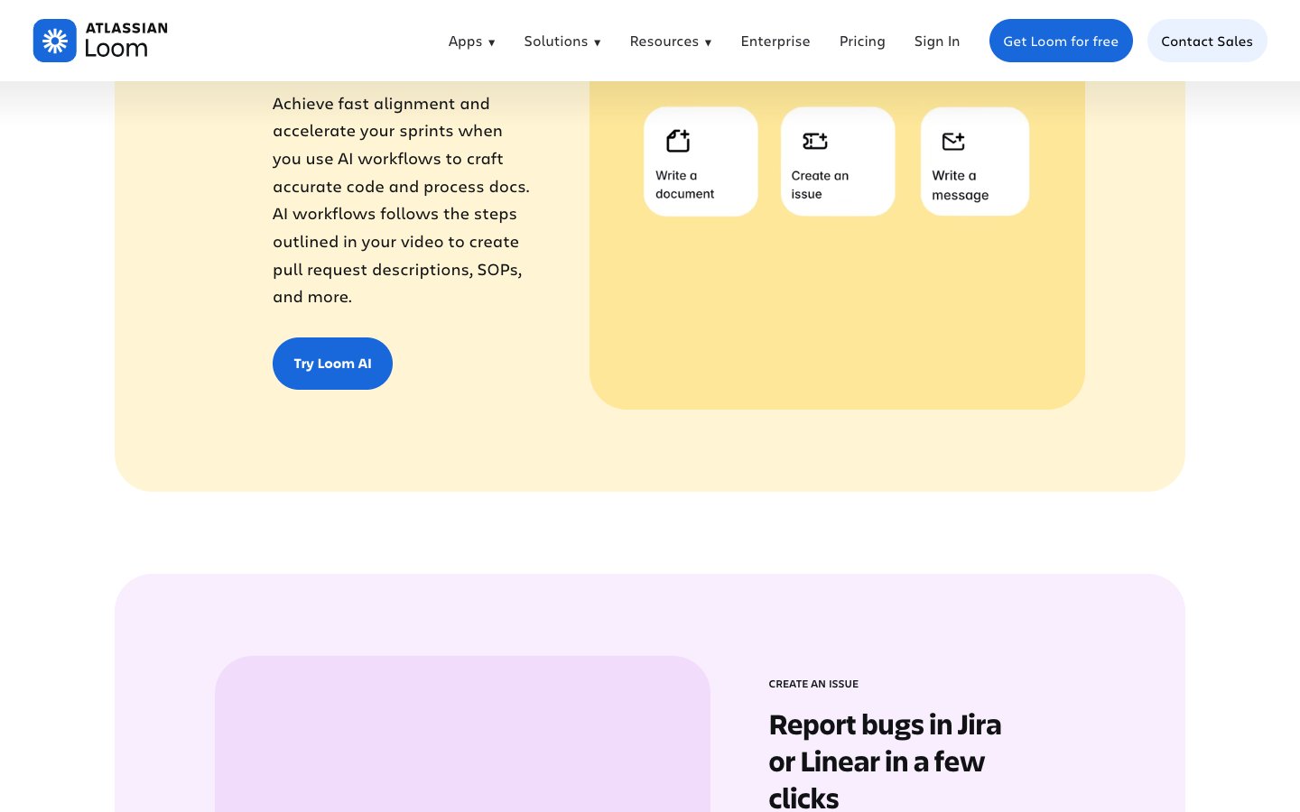Click the Loom pinwheel logo icon
The height and width of the screenshot is (812, 1300).
coord(55,41)
